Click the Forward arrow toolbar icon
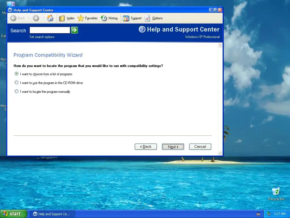The width and height of the screenshot is (290, 218). (36, 18)
